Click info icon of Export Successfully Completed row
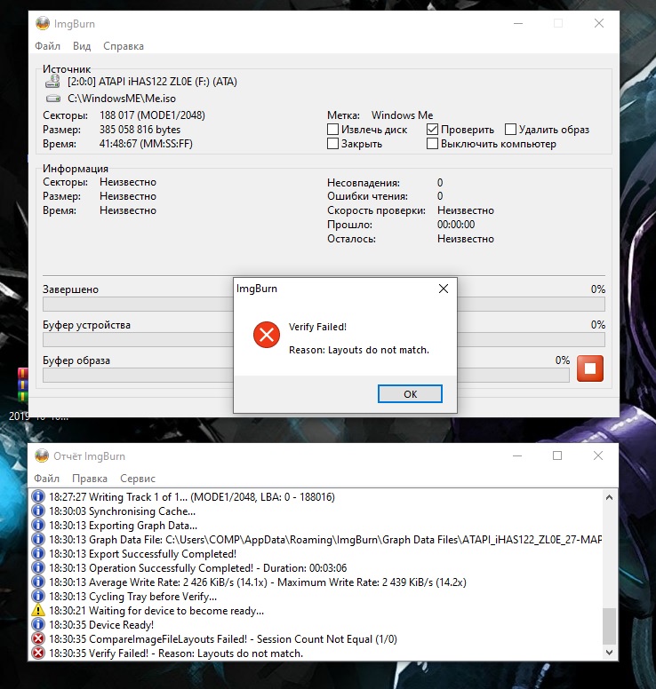Viewport: 656px width, 689px height. coord(39,554)
